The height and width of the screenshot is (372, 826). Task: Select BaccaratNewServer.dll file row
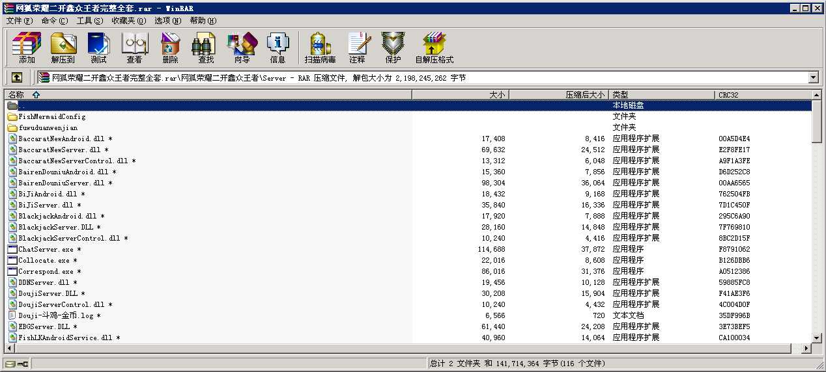408,150
